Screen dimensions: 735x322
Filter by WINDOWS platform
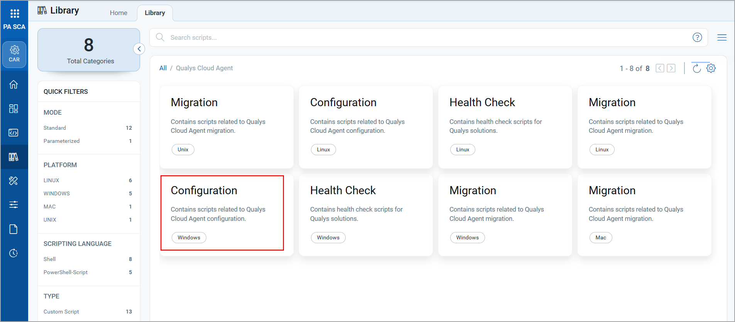tap(57, 193)
